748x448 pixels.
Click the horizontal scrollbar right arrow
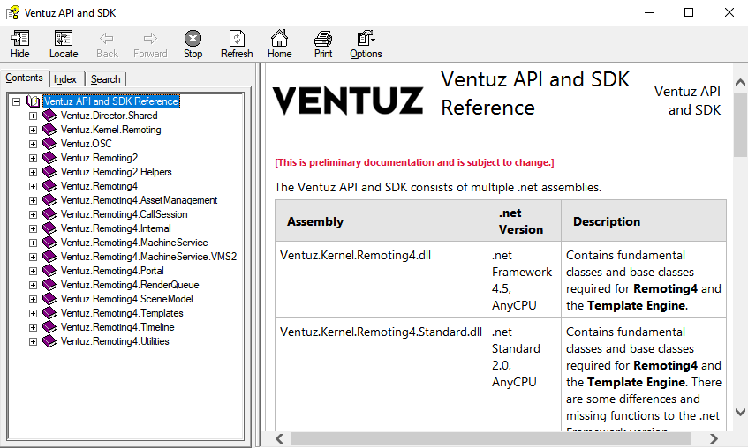[713, 438]
